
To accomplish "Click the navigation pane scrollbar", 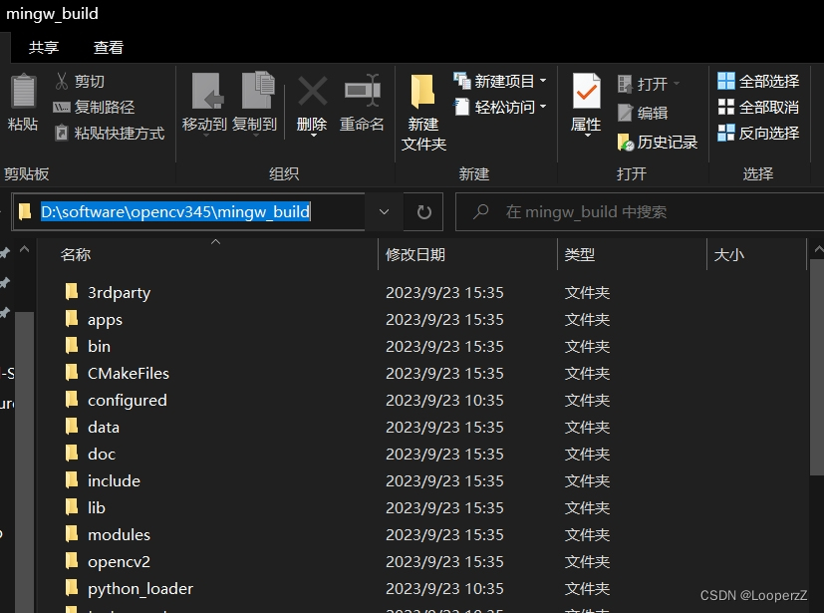I will pos(24,462).
